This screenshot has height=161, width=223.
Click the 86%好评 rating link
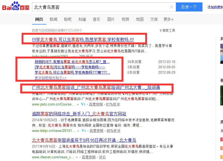pos(113,131)
